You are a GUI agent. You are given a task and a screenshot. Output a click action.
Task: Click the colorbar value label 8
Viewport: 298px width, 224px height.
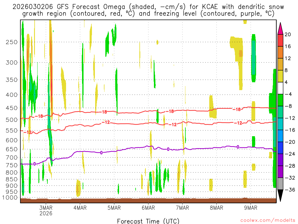[x=286, y=70]
